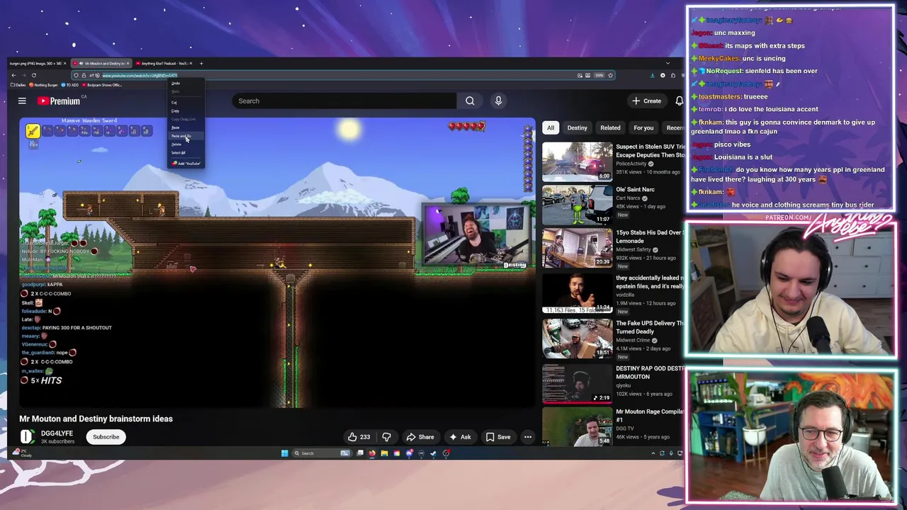Click the YouTube search input field
The height and width of the screenshot is (510, 907).
345,101
